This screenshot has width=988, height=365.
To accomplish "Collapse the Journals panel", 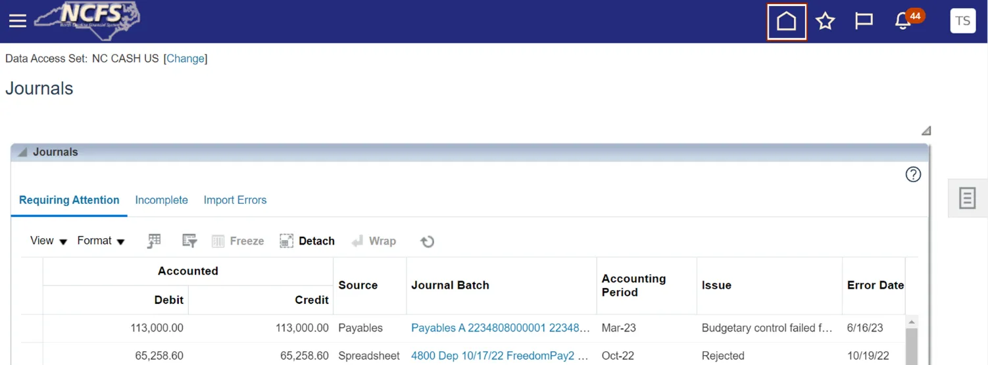I will (x=22, y=152).
